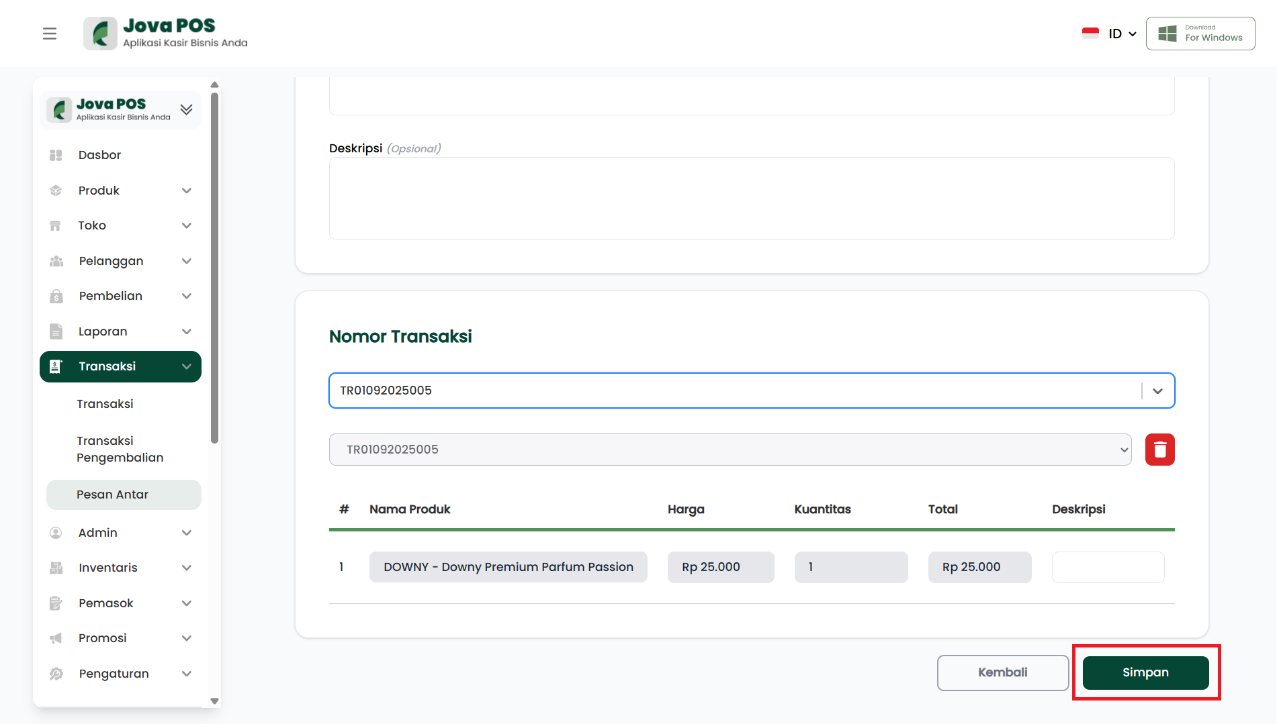Image resolution: width=1277 pixels, height=724 pixels.
Task: Click the Simpan button
Action: tap(1145, 672)
